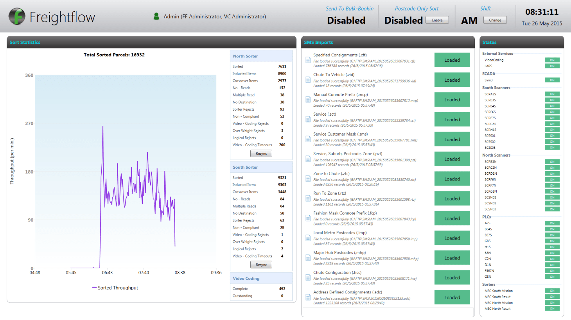The height and width of the screenshot is (320, 571).
Task: Click the document icon for Address Defined Consignments
Action: [307, 297]
